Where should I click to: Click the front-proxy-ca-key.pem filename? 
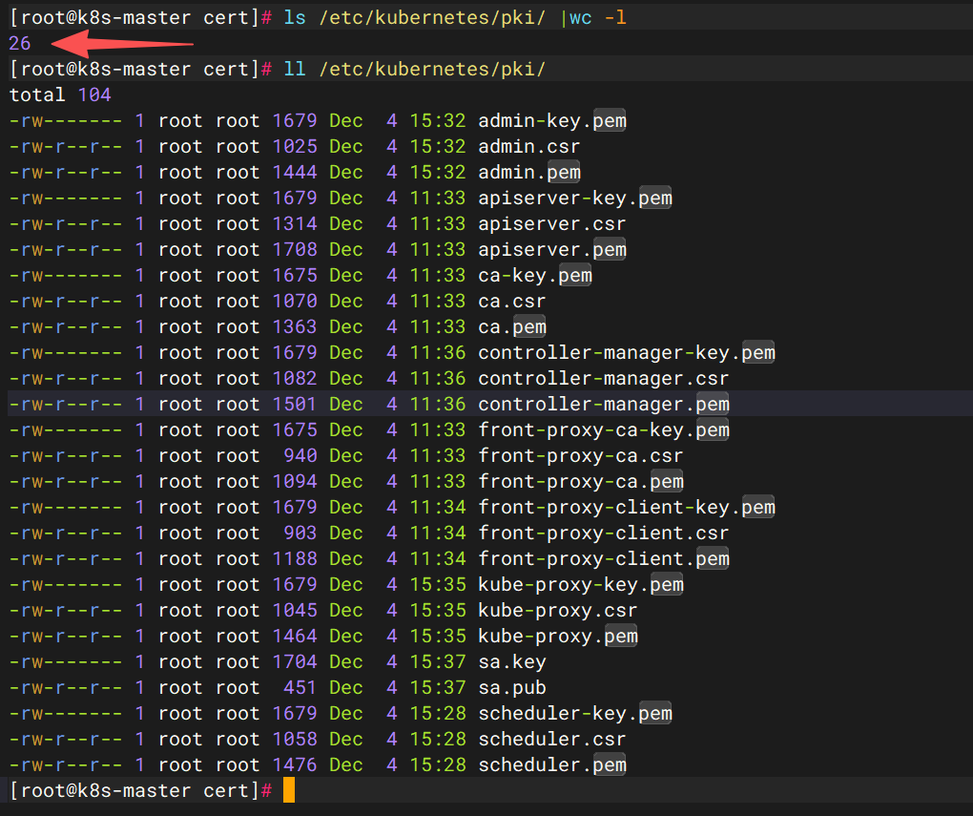point(603,430)
